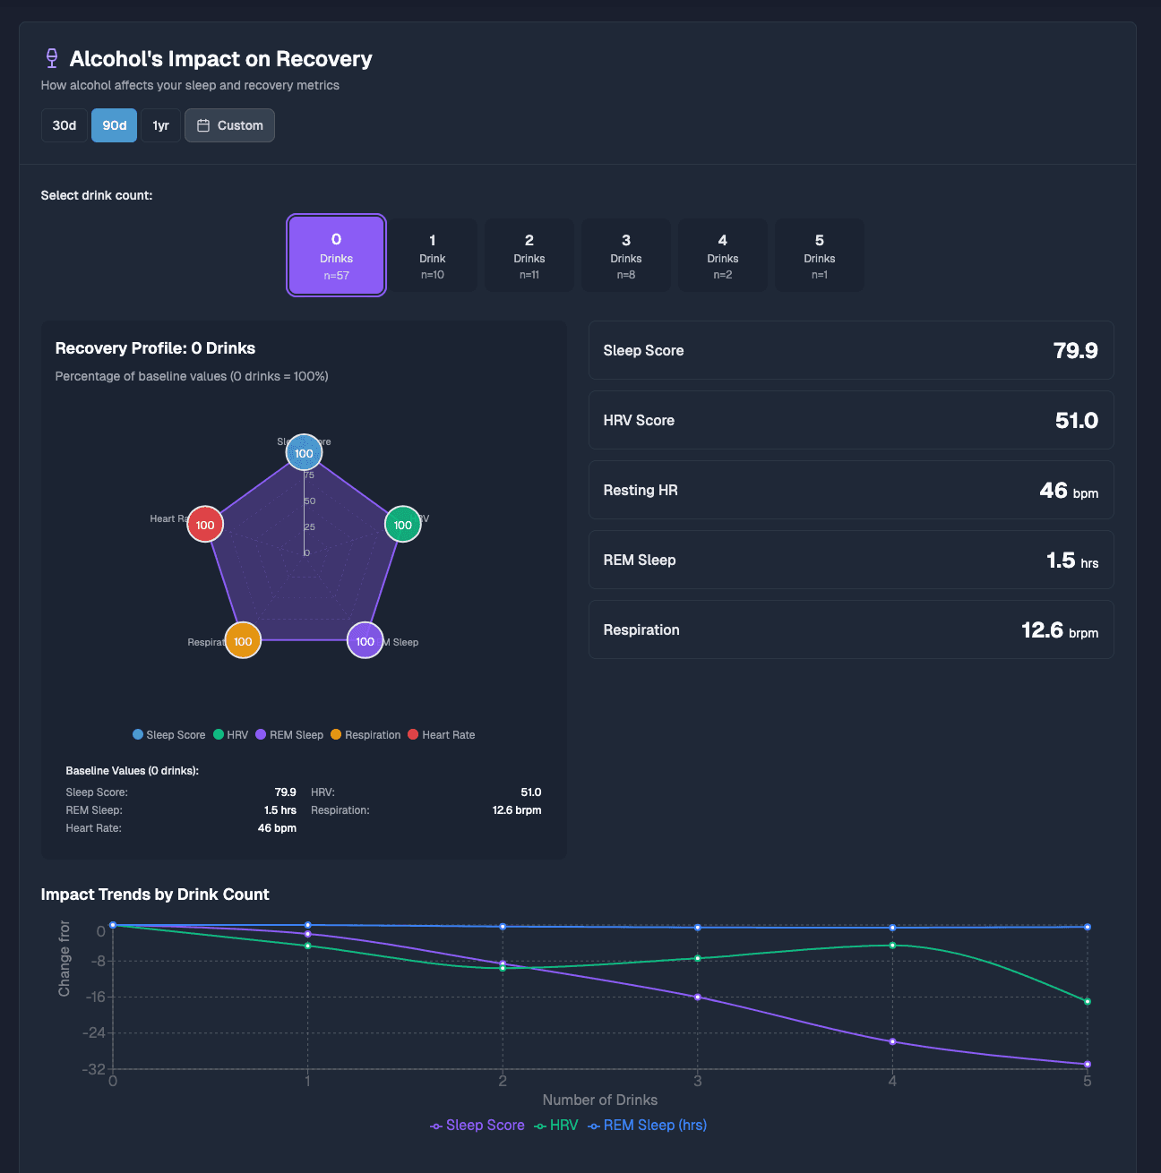The width and height of the screenshot is (1161, 1173).
Task: Click the HRV data point at 5 drinks
Action: click(x=1088, y=1002)
